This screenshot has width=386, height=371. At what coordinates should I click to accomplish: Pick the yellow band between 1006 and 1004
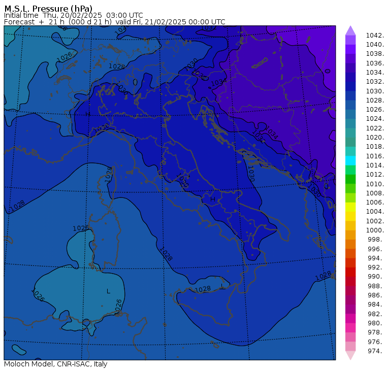pyautogui.click(x=350, y=207)
